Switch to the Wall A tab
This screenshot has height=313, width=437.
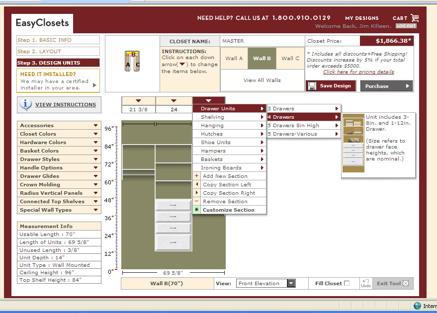[234, 58]
